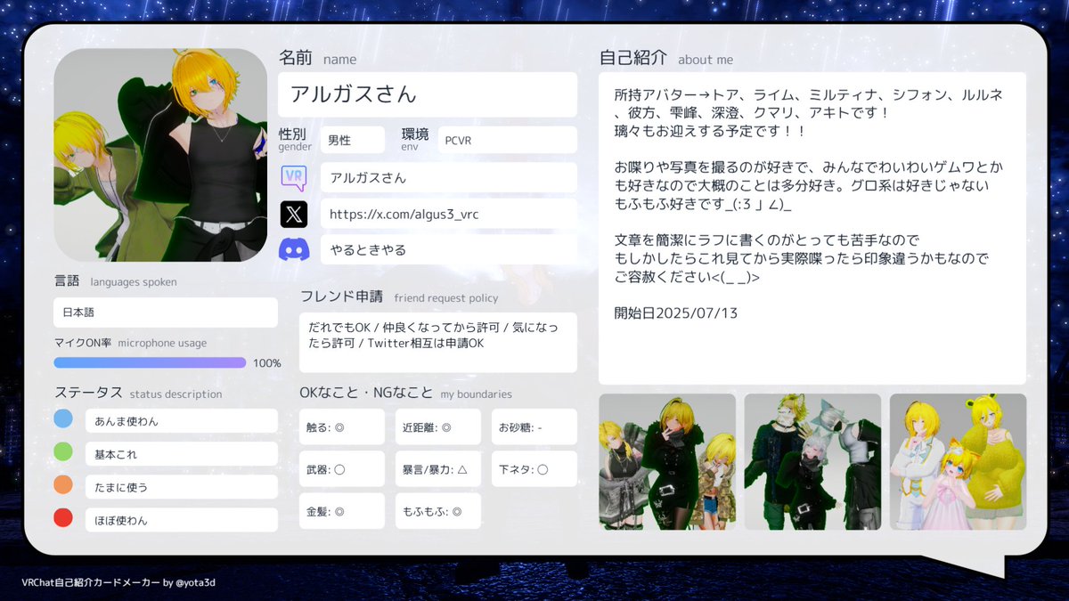Screen dimensions: 1069x601
Task: Expand the フレンド申請 policy section
Action: [x=341, y=296]
